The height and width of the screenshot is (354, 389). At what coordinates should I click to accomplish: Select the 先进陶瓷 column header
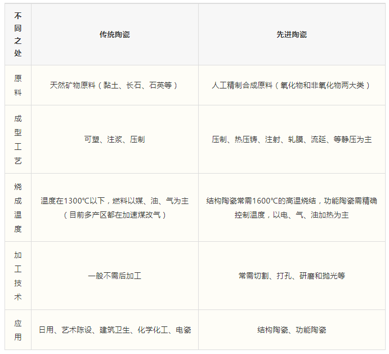(x=292, y=34)
